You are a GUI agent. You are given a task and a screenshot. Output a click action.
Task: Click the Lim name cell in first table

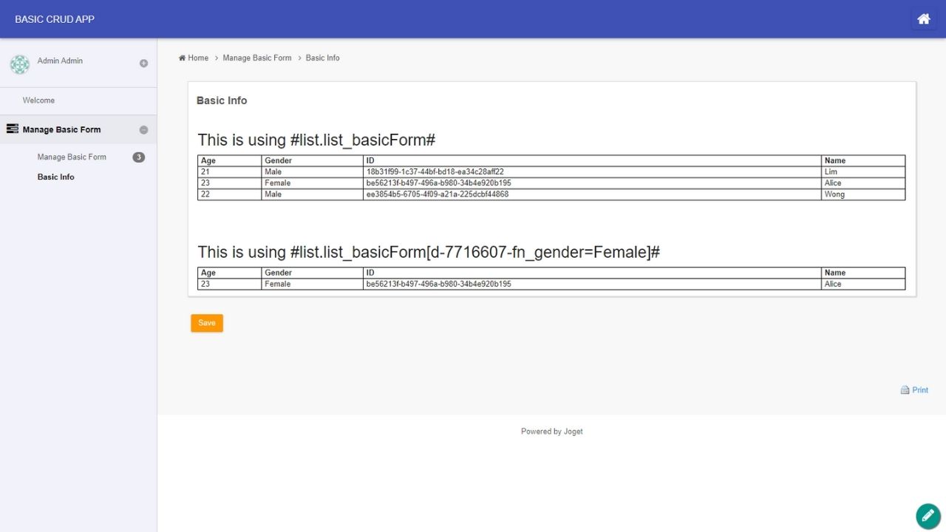click(x=831, y=172)
